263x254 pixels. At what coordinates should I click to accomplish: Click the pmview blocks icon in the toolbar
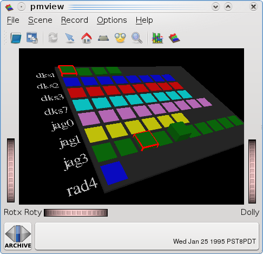click(x=174, y=38)
